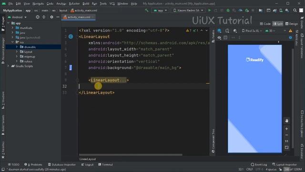Click the design surface layers icon
Viewport: 305px width, 172px height.
click(219, 31)
